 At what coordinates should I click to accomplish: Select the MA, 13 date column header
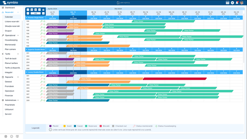[x=73, y=13]
